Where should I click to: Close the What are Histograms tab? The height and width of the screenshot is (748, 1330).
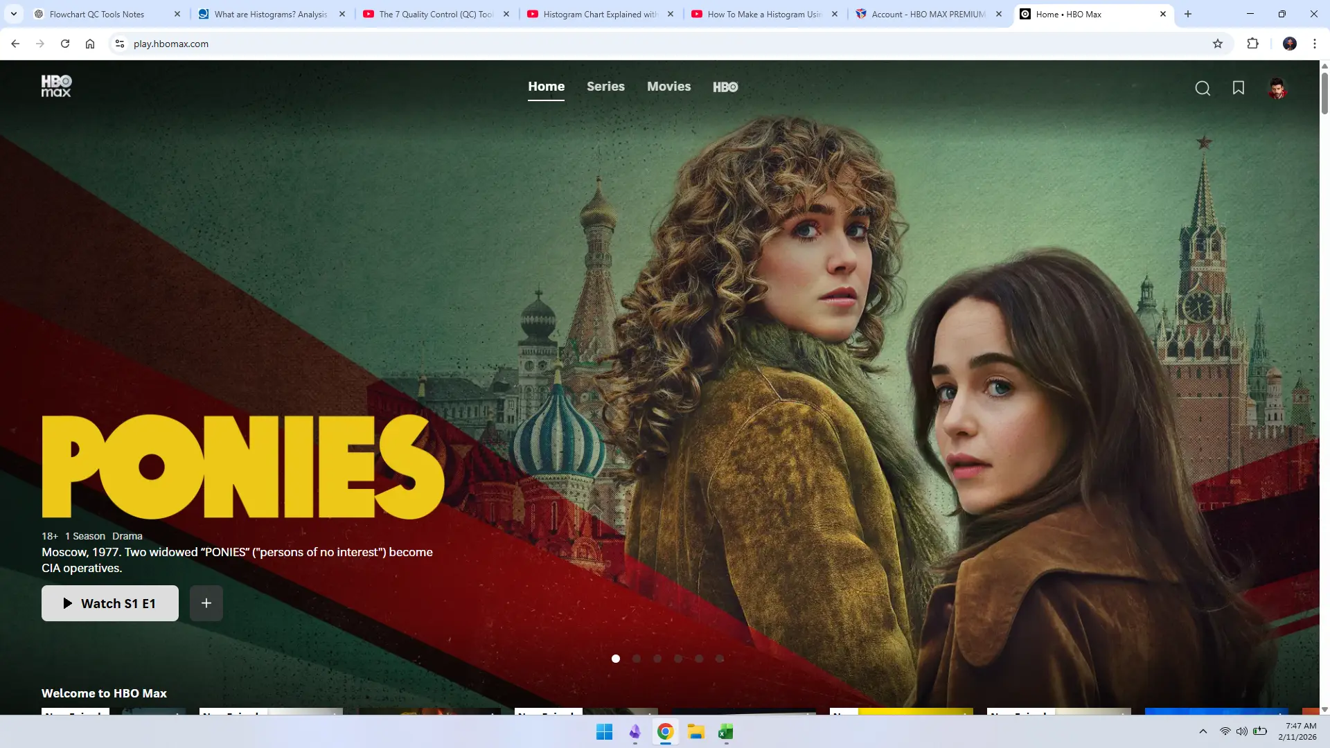pyautogui.click(x=342, y=14)
